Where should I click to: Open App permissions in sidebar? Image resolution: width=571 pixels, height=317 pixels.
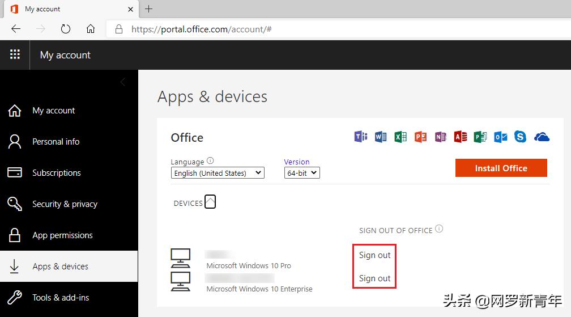tap(69, 235)
